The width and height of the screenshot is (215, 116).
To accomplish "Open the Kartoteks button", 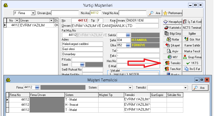I will point(173,28).
